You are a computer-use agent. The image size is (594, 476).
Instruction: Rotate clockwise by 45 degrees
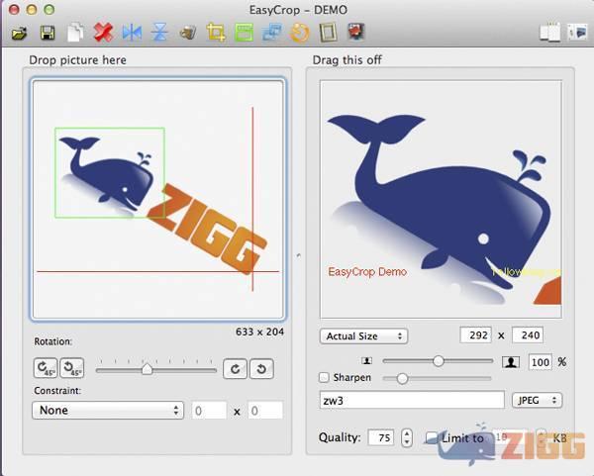46,368
